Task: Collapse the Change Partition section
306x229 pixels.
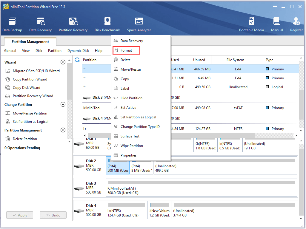Action: (63, 105)
